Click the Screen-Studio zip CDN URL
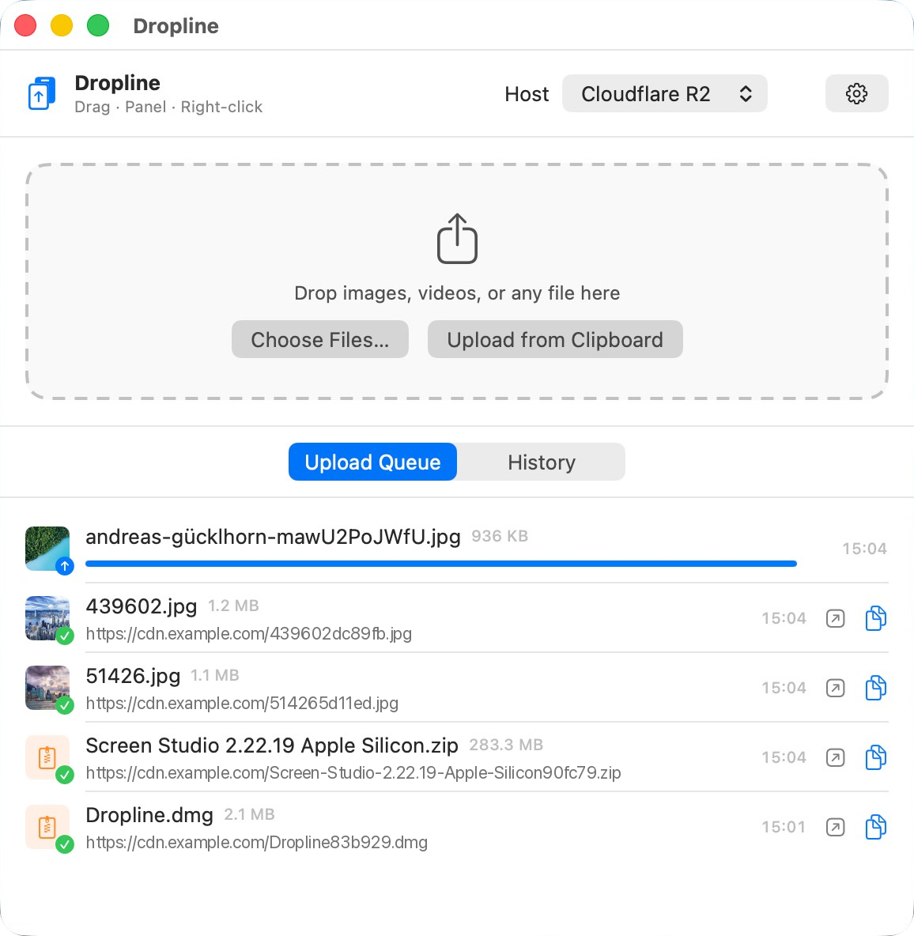914x936 pixels. pyautogui.click(x=353, y=773)
